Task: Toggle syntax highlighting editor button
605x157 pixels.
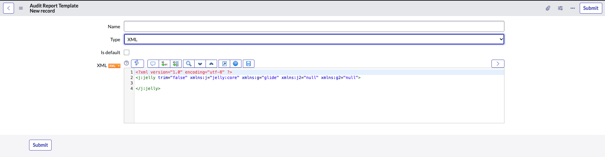Action: click(x=137, y=63)
